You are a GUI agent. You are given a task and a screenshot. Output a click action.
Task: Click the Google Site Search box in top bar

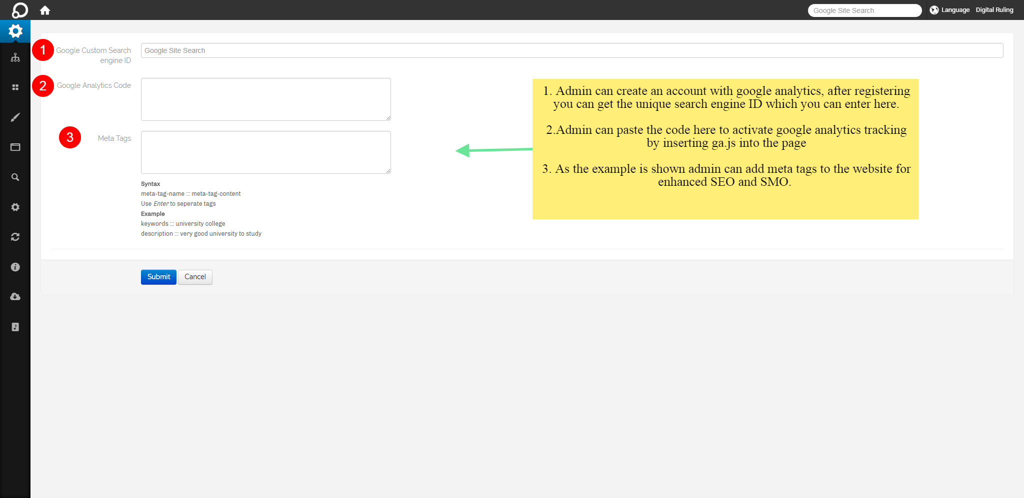(x=864, y=10)
